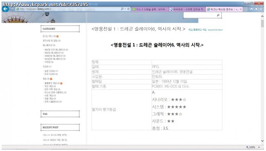
Task: Open the 공지사항 및 잡담 category
Action: (x=51, y=41)
